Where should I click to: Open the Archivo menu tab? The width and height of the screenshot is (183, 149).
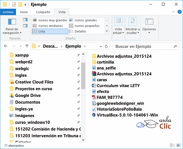(x=8, y=12)
